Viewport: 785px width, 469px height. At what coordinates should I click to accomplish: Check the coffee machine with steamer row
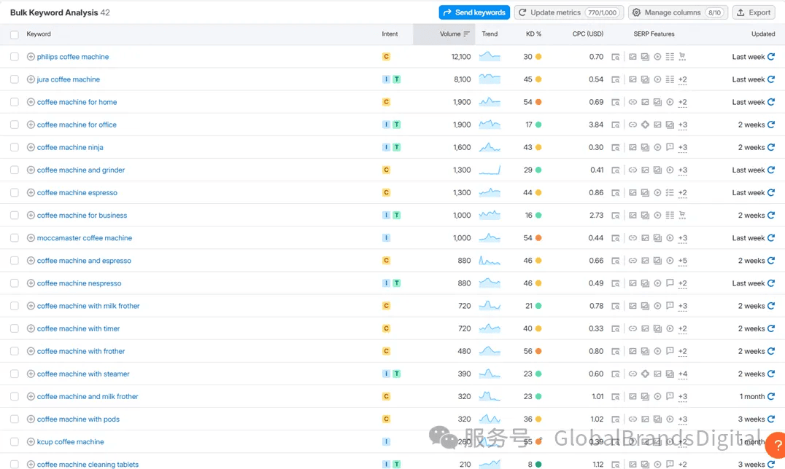point(15,374)
